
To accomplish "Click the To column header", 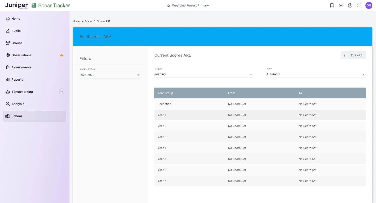I will (x=300, y=93).
